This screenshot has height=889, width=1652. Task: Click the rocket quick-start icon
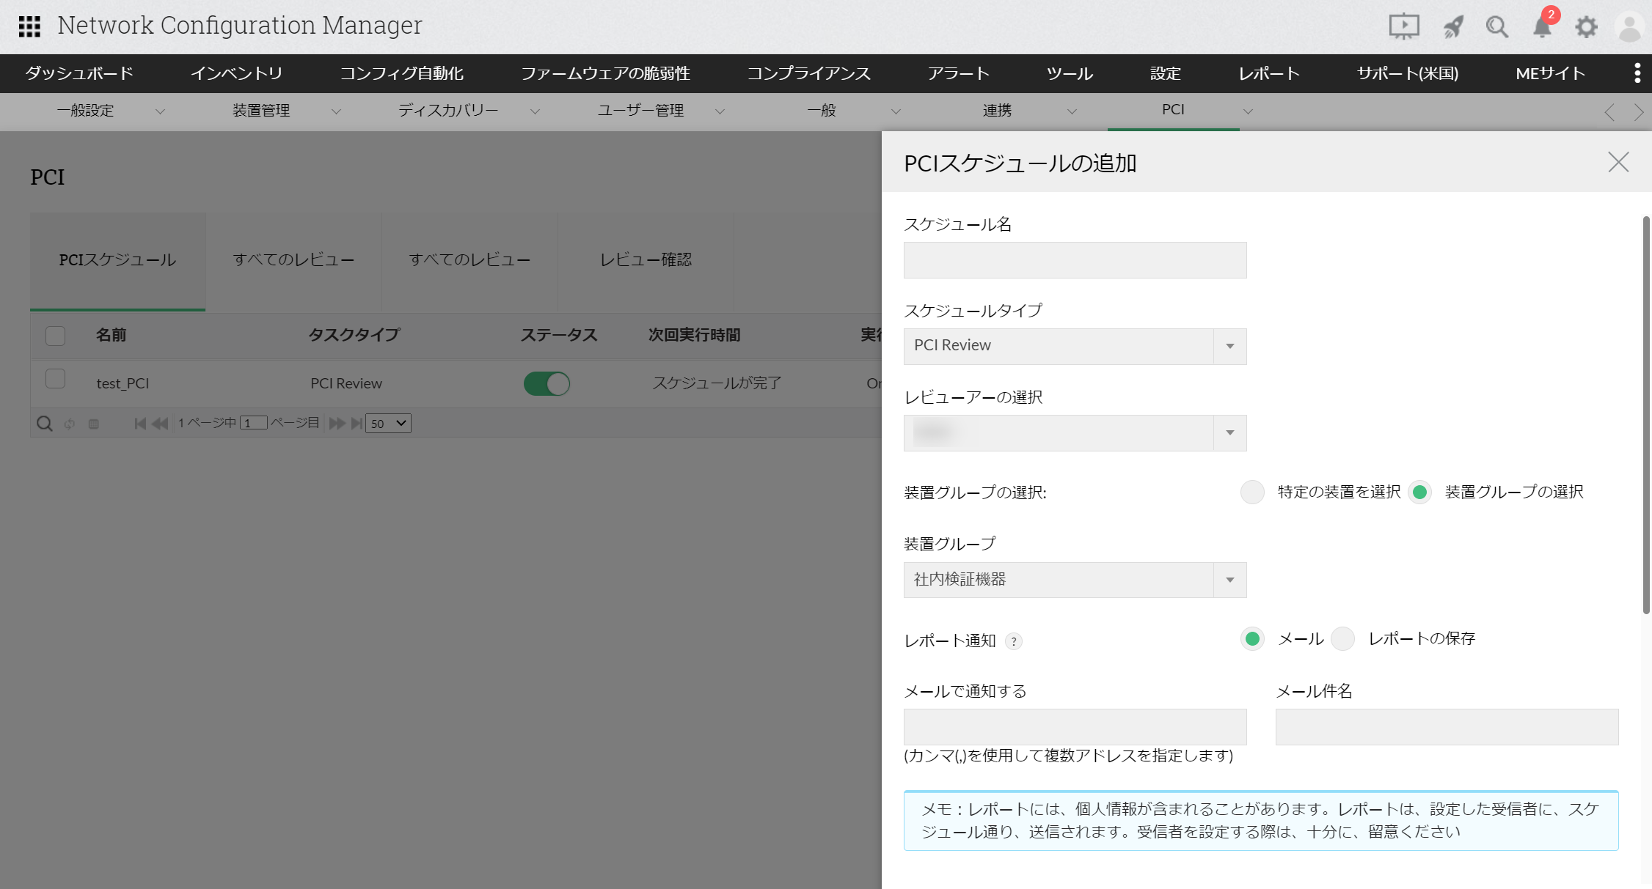1452,27
